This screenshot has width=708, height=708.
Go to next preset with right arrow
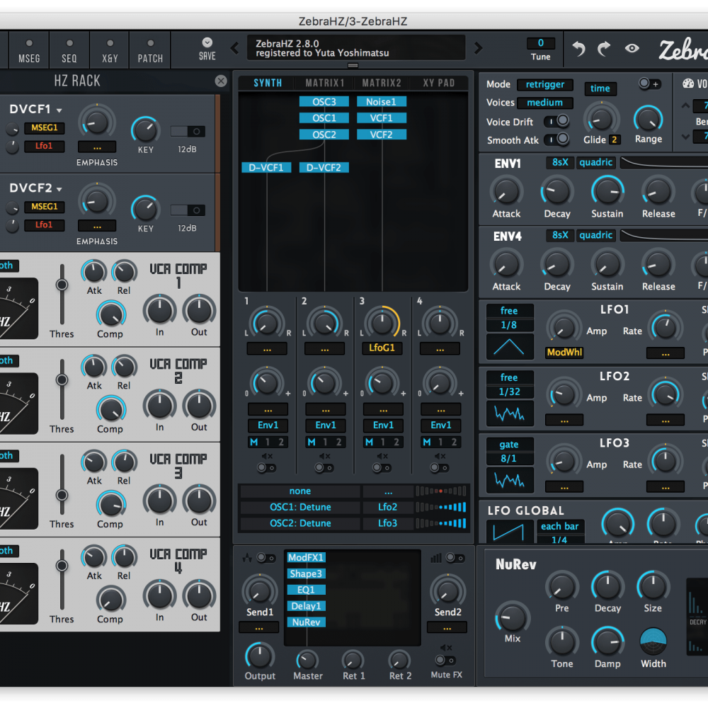tap(479, 48)
